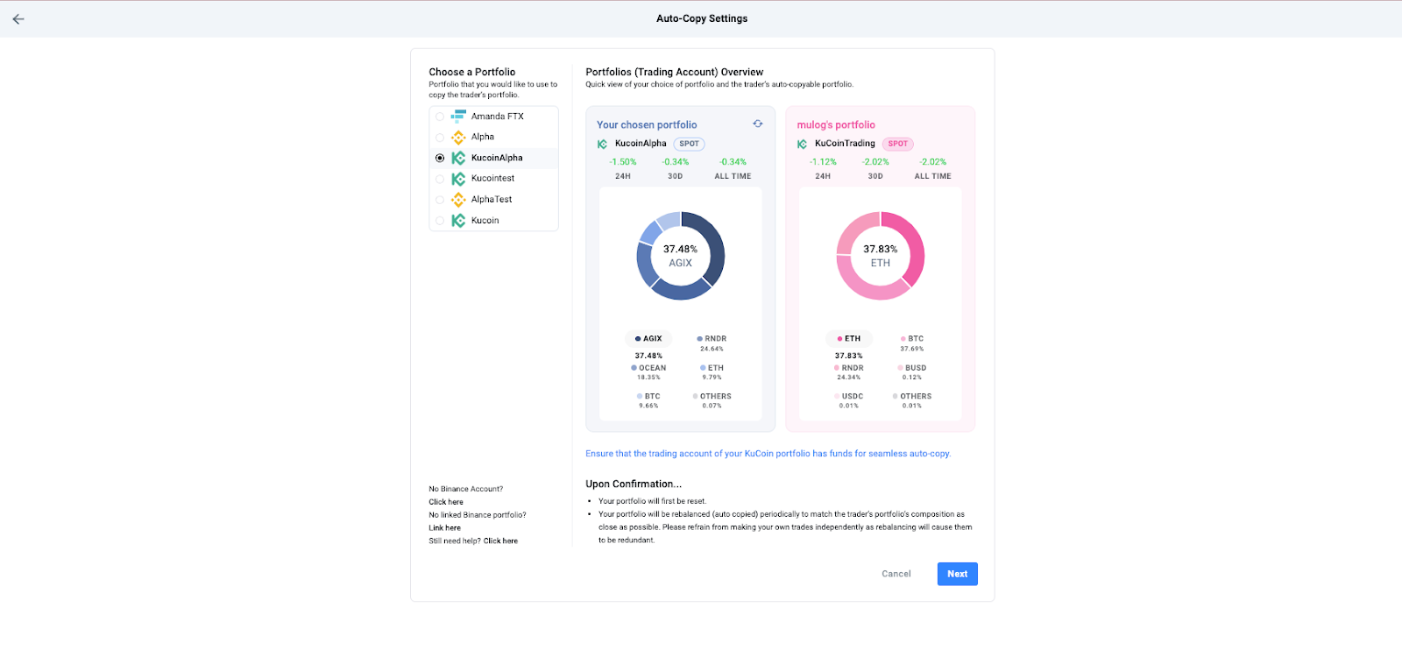Open the 'Link here' Binance portfolio link
This screenshot has height=650, width=1402.
point(444,528)
